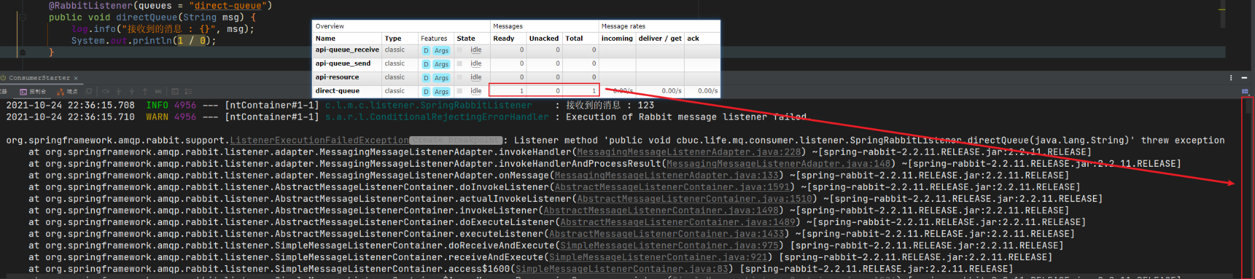1255x279 pixels.
Task: Click the Run to Cursor icon
Action: [158, 92]
